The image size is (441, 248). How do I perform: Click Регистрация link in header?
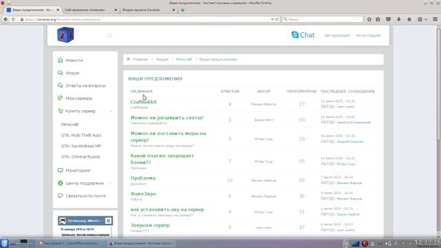click(368, 35)
